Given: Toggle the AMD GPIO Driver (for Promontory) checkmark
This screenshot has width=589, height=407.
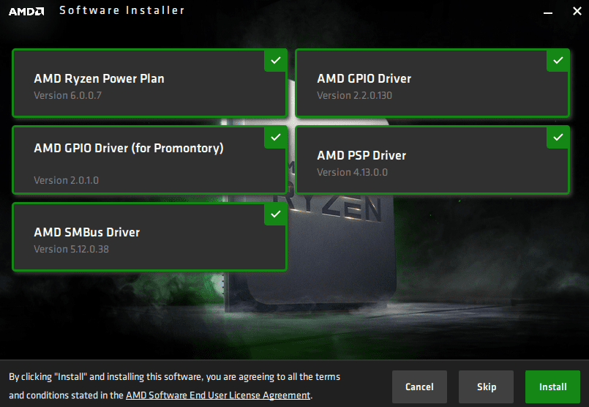Looking at the screenshot, I should [x=275, y=138].
